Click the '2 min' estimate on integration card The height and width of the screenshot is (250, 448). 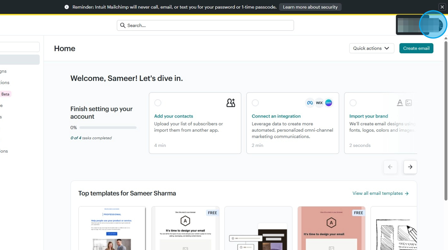(258, 145)
